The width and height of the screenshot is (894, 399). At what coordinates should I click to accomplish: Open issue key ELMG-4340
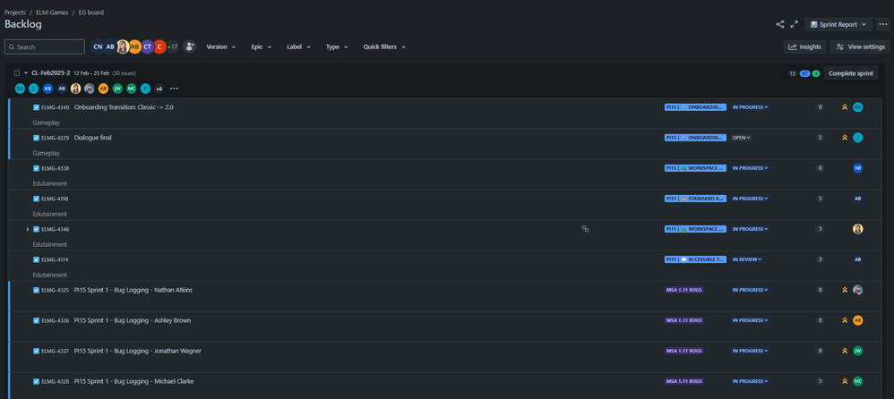[x=55, y=107]
